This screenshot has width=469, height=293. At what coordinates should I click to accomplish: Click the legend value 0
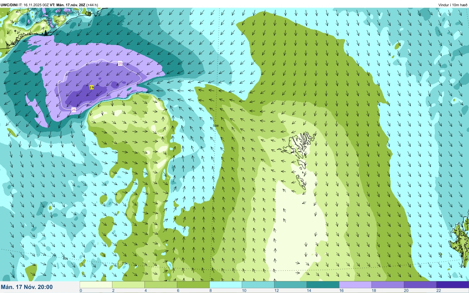point(81,290)
